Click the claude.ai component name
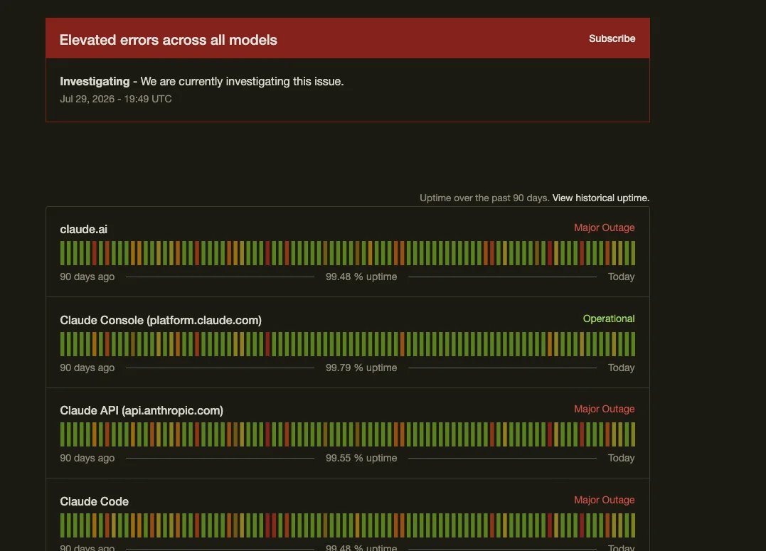The width and height of the screenshot is (766, 551). click(83, 229)
